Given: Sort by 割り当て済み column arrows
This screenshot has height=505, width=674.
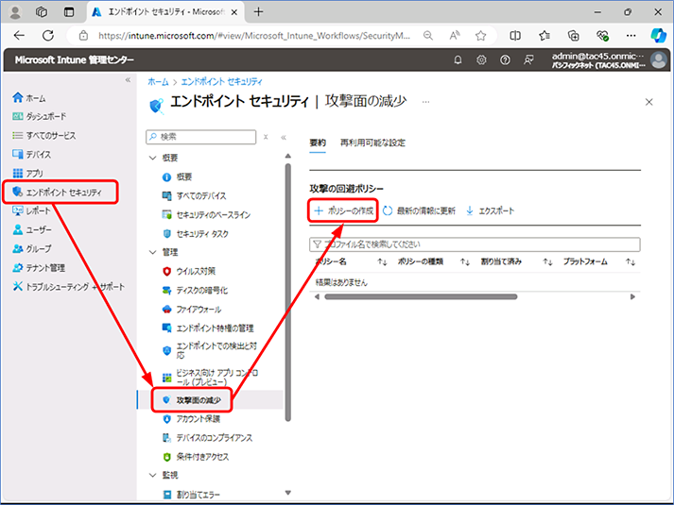Looking at the screenshot, I should click(x=547, y=261).
